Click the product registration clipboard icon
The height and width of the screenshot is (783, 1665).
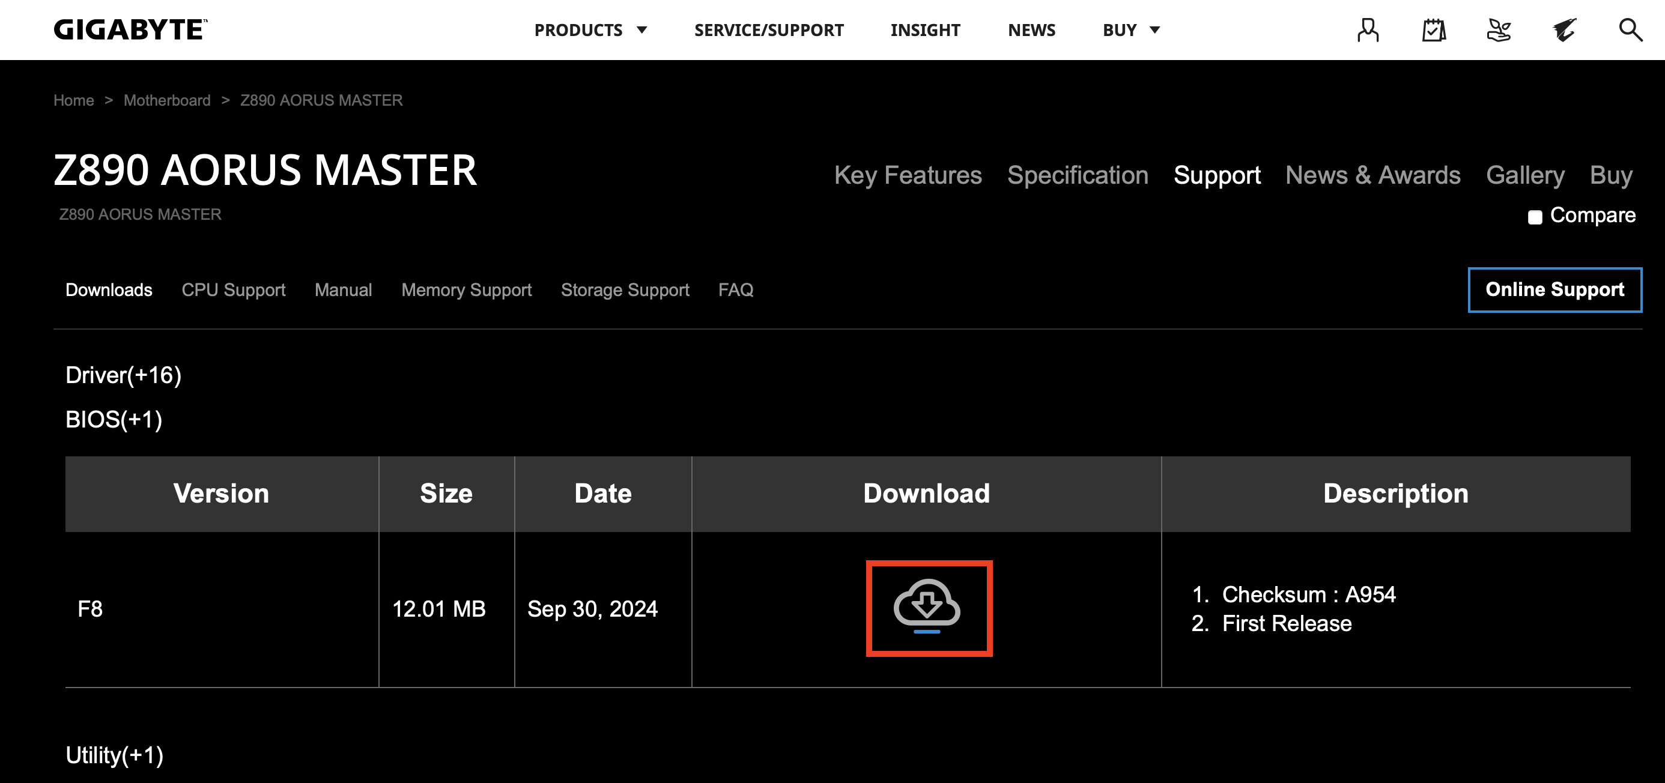coord(1435,29)
